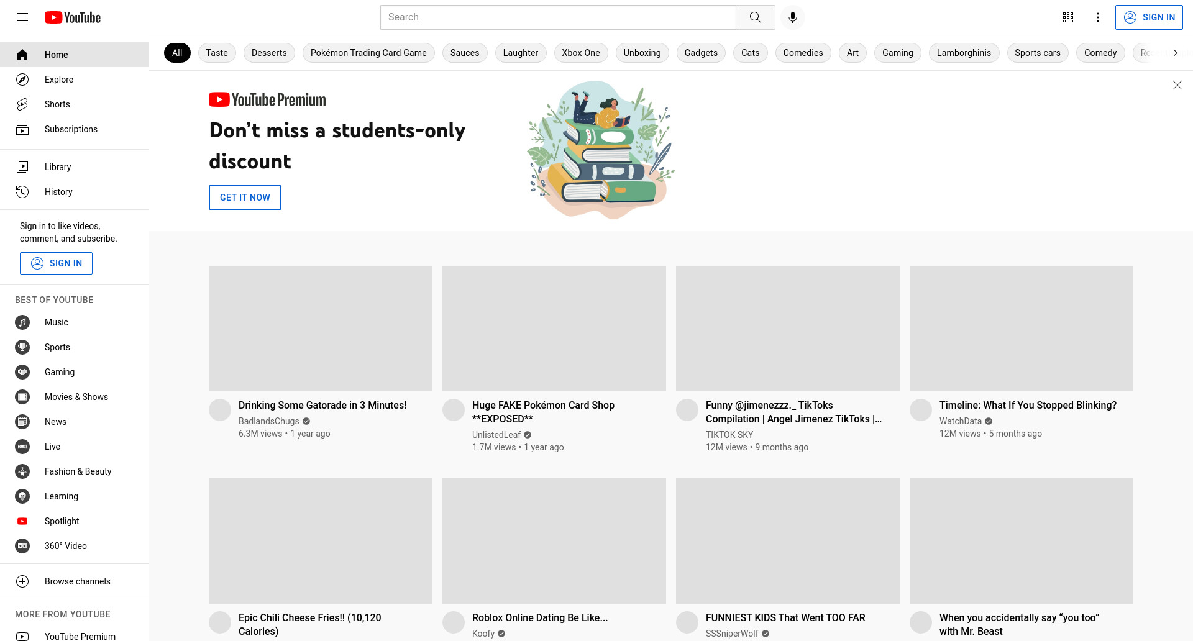The height and width of the screenshot is (641, 1193).
Task: Click the History clock icon
Action: [x=22, y=192]
